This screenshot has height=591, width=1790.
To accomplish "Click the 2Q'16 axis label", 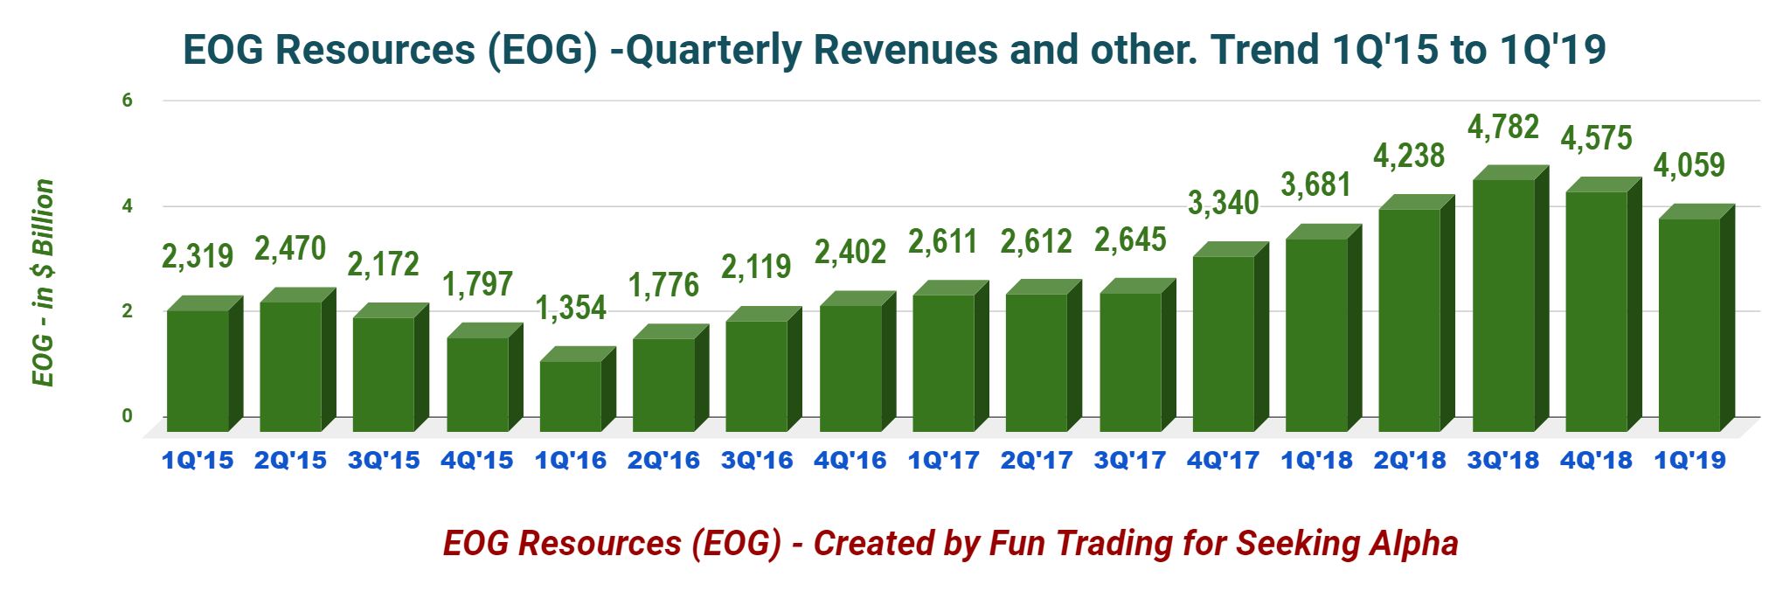I will pos(663,460).
